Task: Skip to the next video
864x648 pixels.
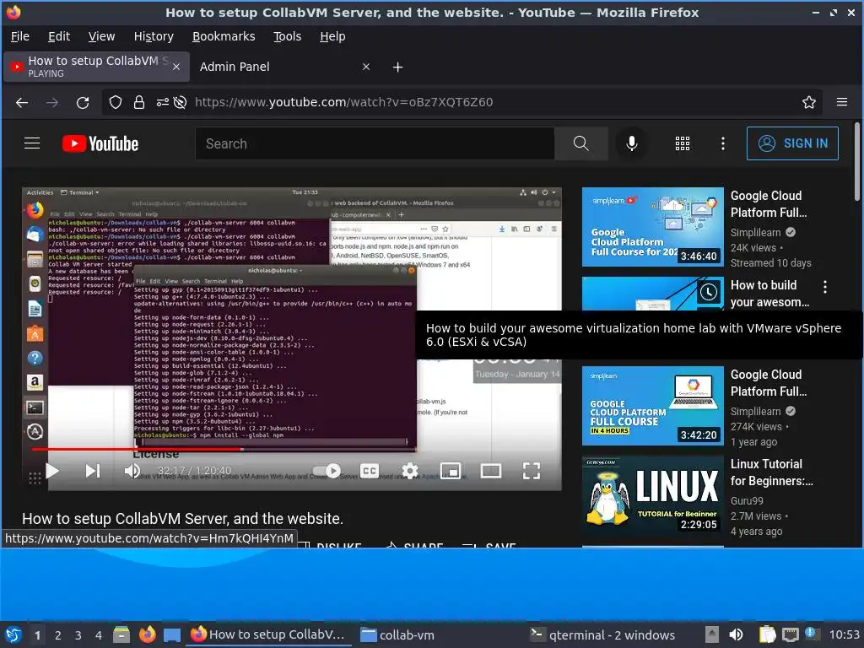Action: pos(93,471)
